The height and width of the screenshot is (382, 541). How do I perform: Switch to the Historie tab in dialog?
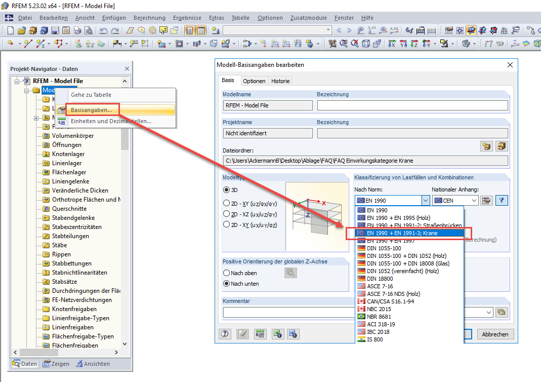click(280, 81)
